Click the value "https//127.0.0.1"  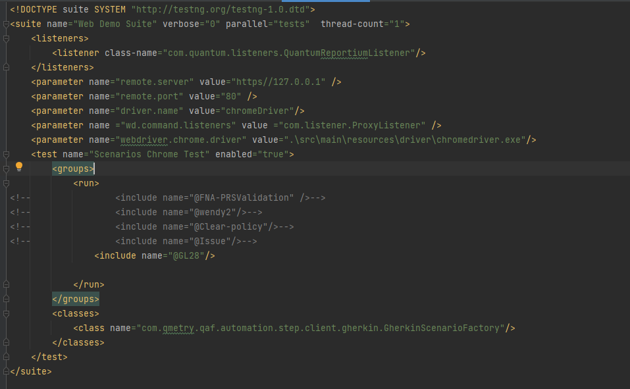[x=278, y=82]
